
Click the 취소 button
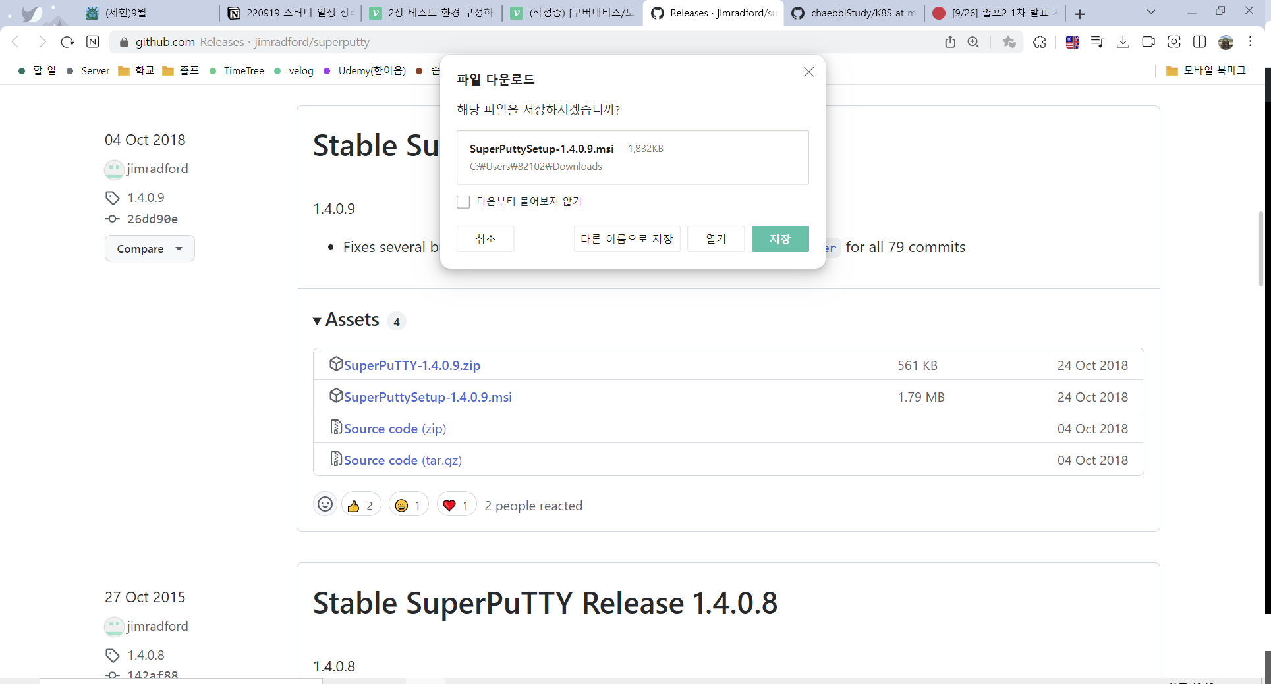pyautogui.click(x=485, y=239)
